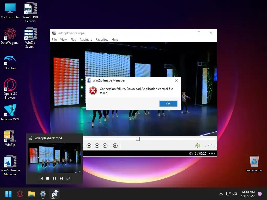Viewport: 267px width, 200px height.
Task: Open File Explorer from the taskbar
Action: [x=32, y=194]
